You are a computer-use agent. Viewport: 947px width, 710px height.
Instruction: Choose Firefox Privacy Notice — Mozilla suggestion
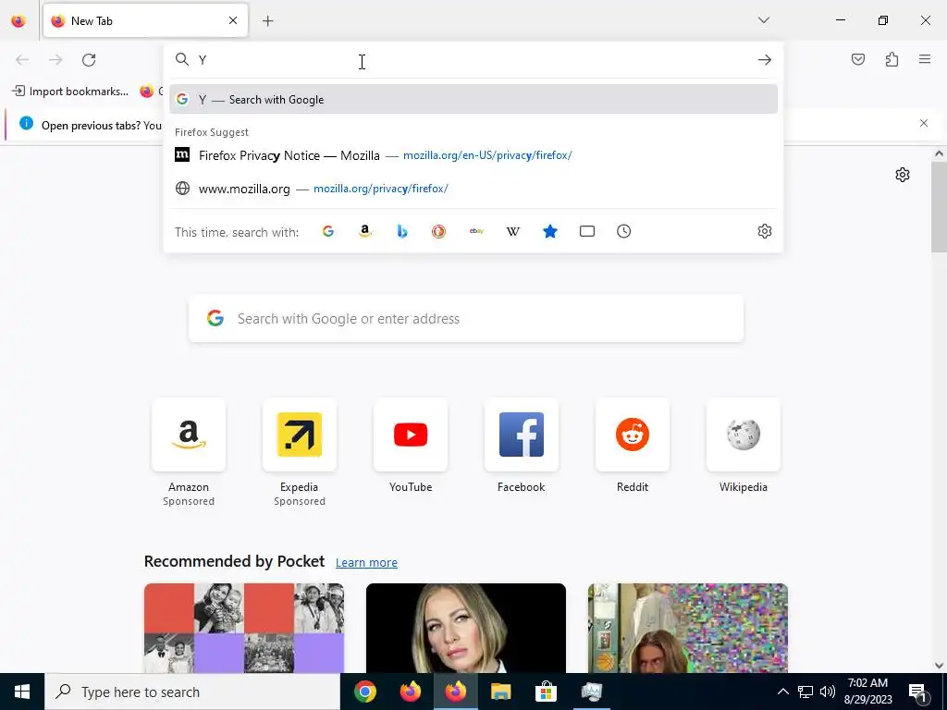473,155
